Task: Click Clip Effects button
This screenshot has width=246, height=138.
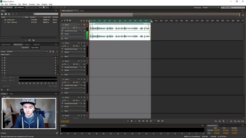Action: coord(25,48)
